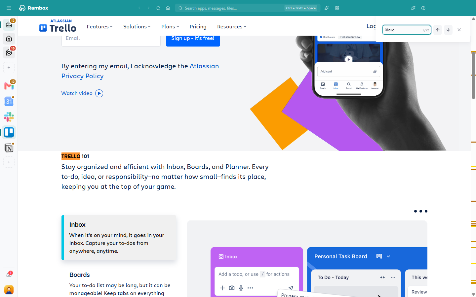
Task: Add an app using the plus below Notion
Action: coord(9,162)
